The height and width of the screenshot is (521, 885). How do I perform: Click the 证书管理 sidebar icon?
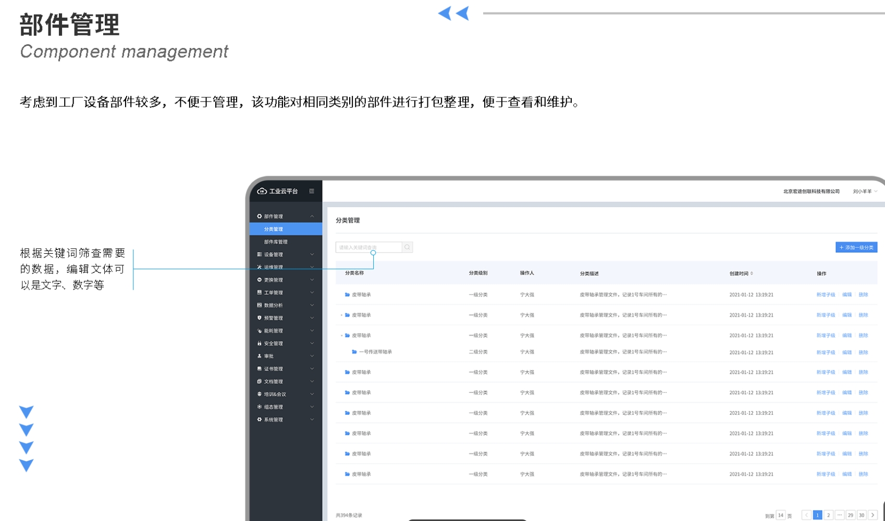(260, 369)
